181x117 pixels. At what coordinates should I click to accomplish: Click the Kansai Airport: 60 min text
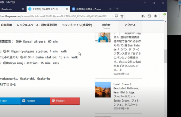[x=40, y=42]
